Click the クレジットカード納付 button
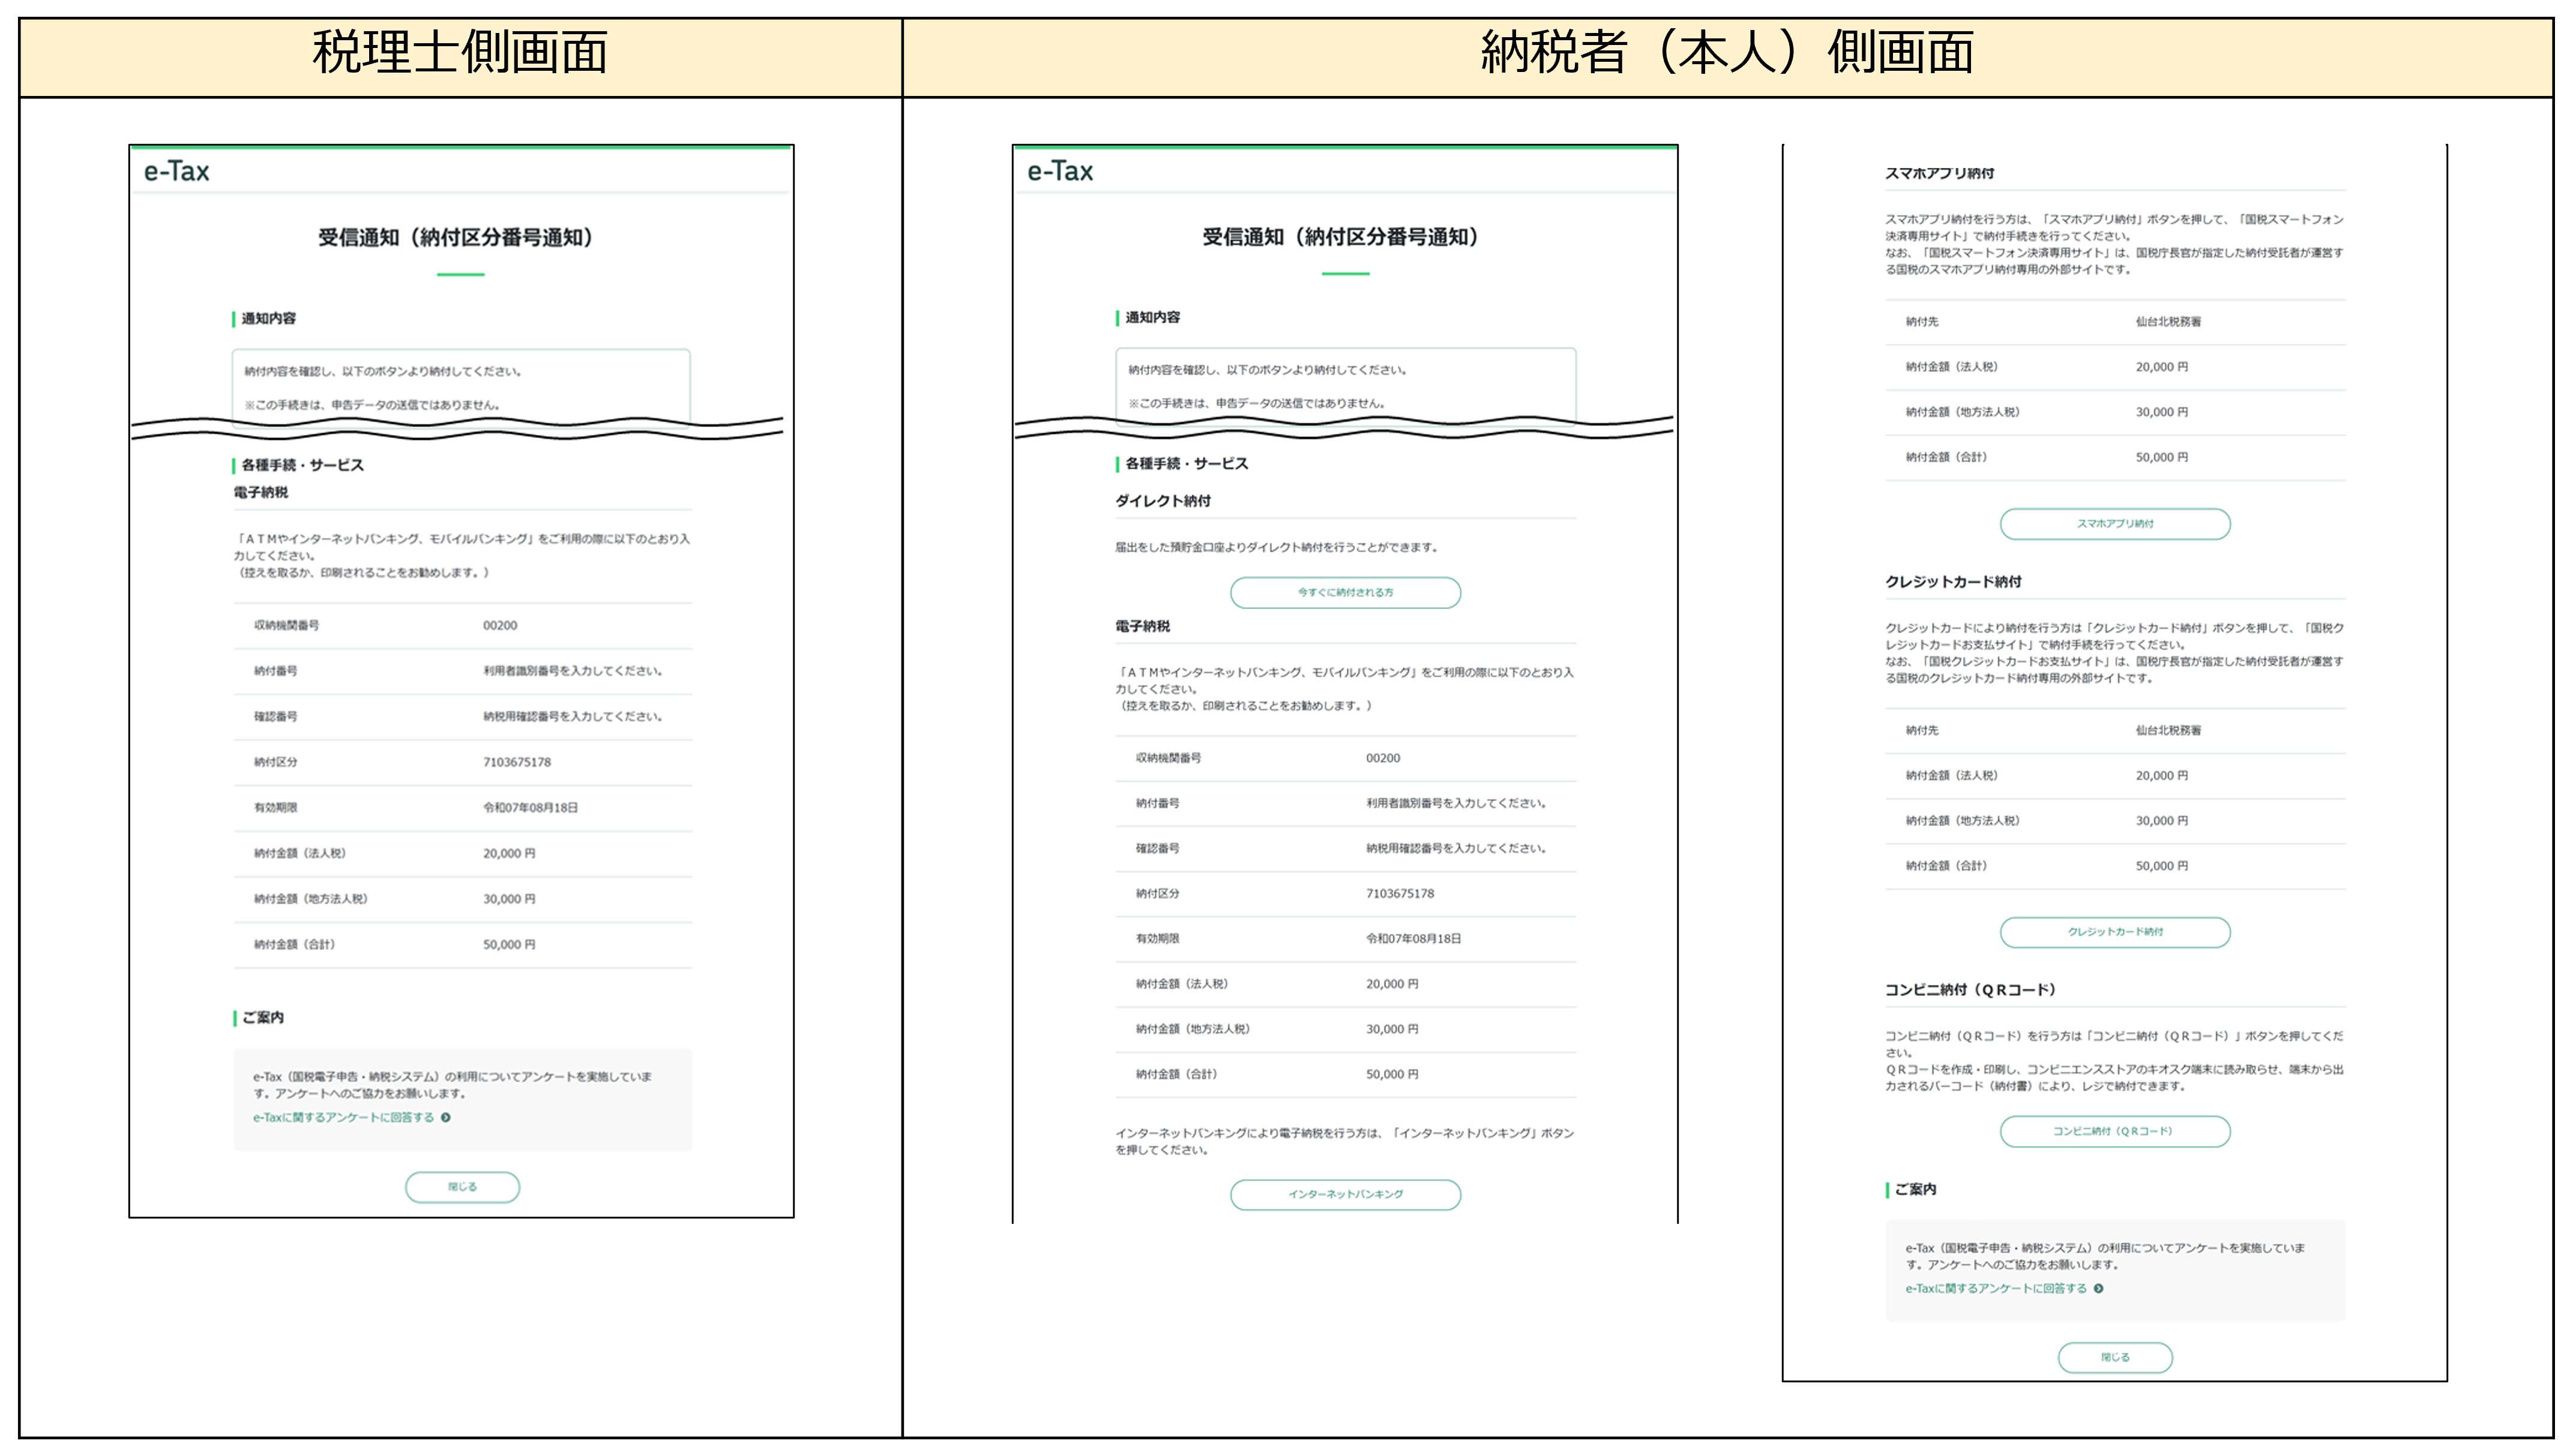Screen dimensions: 2573x1456 (x=2115, y=932)
